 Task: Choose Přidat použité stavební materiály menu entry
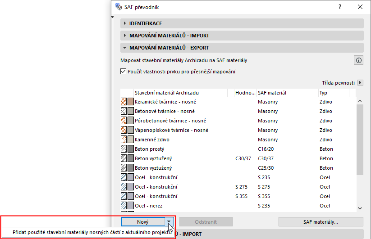87,232
